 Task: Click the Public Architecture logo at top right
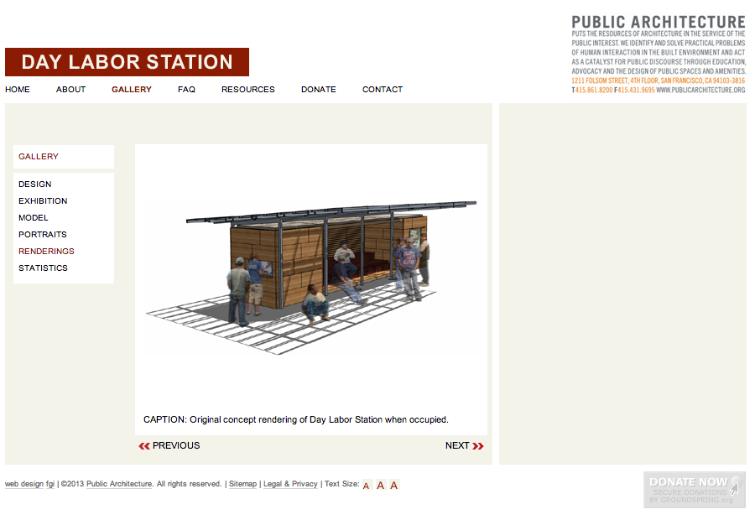658,54
